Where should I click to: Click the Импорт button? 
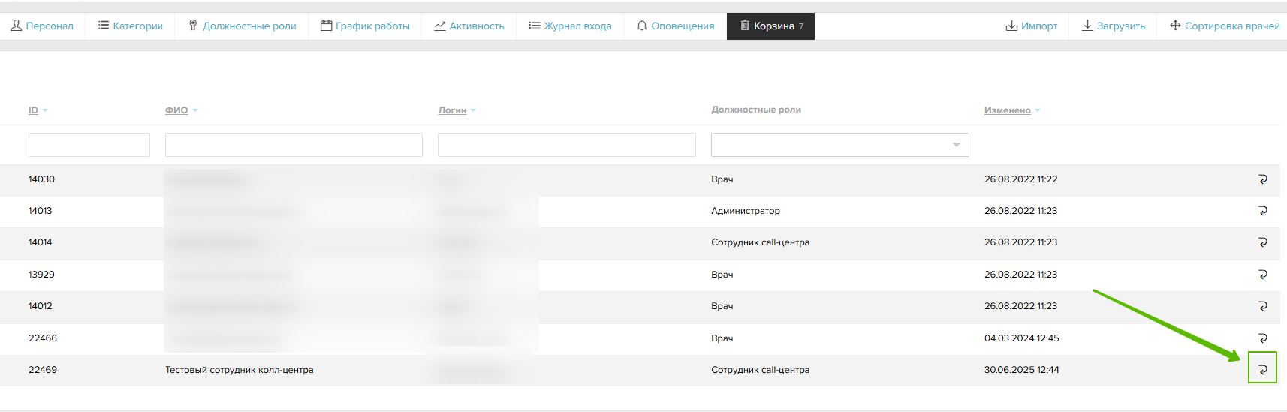point(1031,26)
